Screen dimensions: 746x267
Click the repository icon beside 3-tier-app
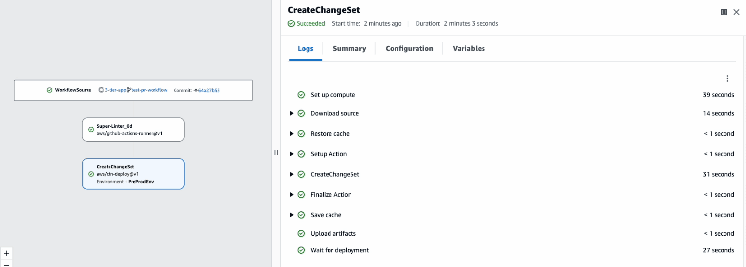coord(101,90)
